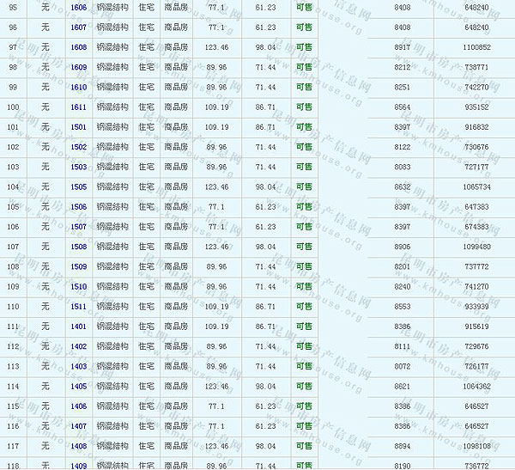This screenshot has height=470, width=515.
Task: Open room 1501 link
Action: click(78, 127)
